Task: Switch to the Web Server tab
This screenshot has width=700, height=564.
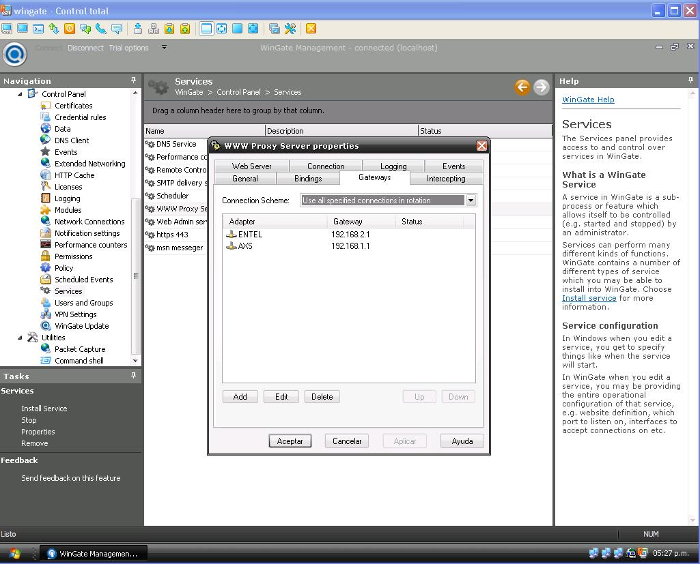Action: click(252, 166)
